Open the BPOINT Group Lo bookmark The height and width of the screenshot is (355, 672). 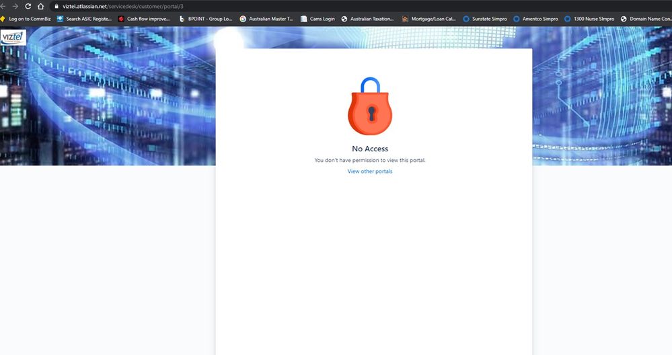click(x=206, y=19)
